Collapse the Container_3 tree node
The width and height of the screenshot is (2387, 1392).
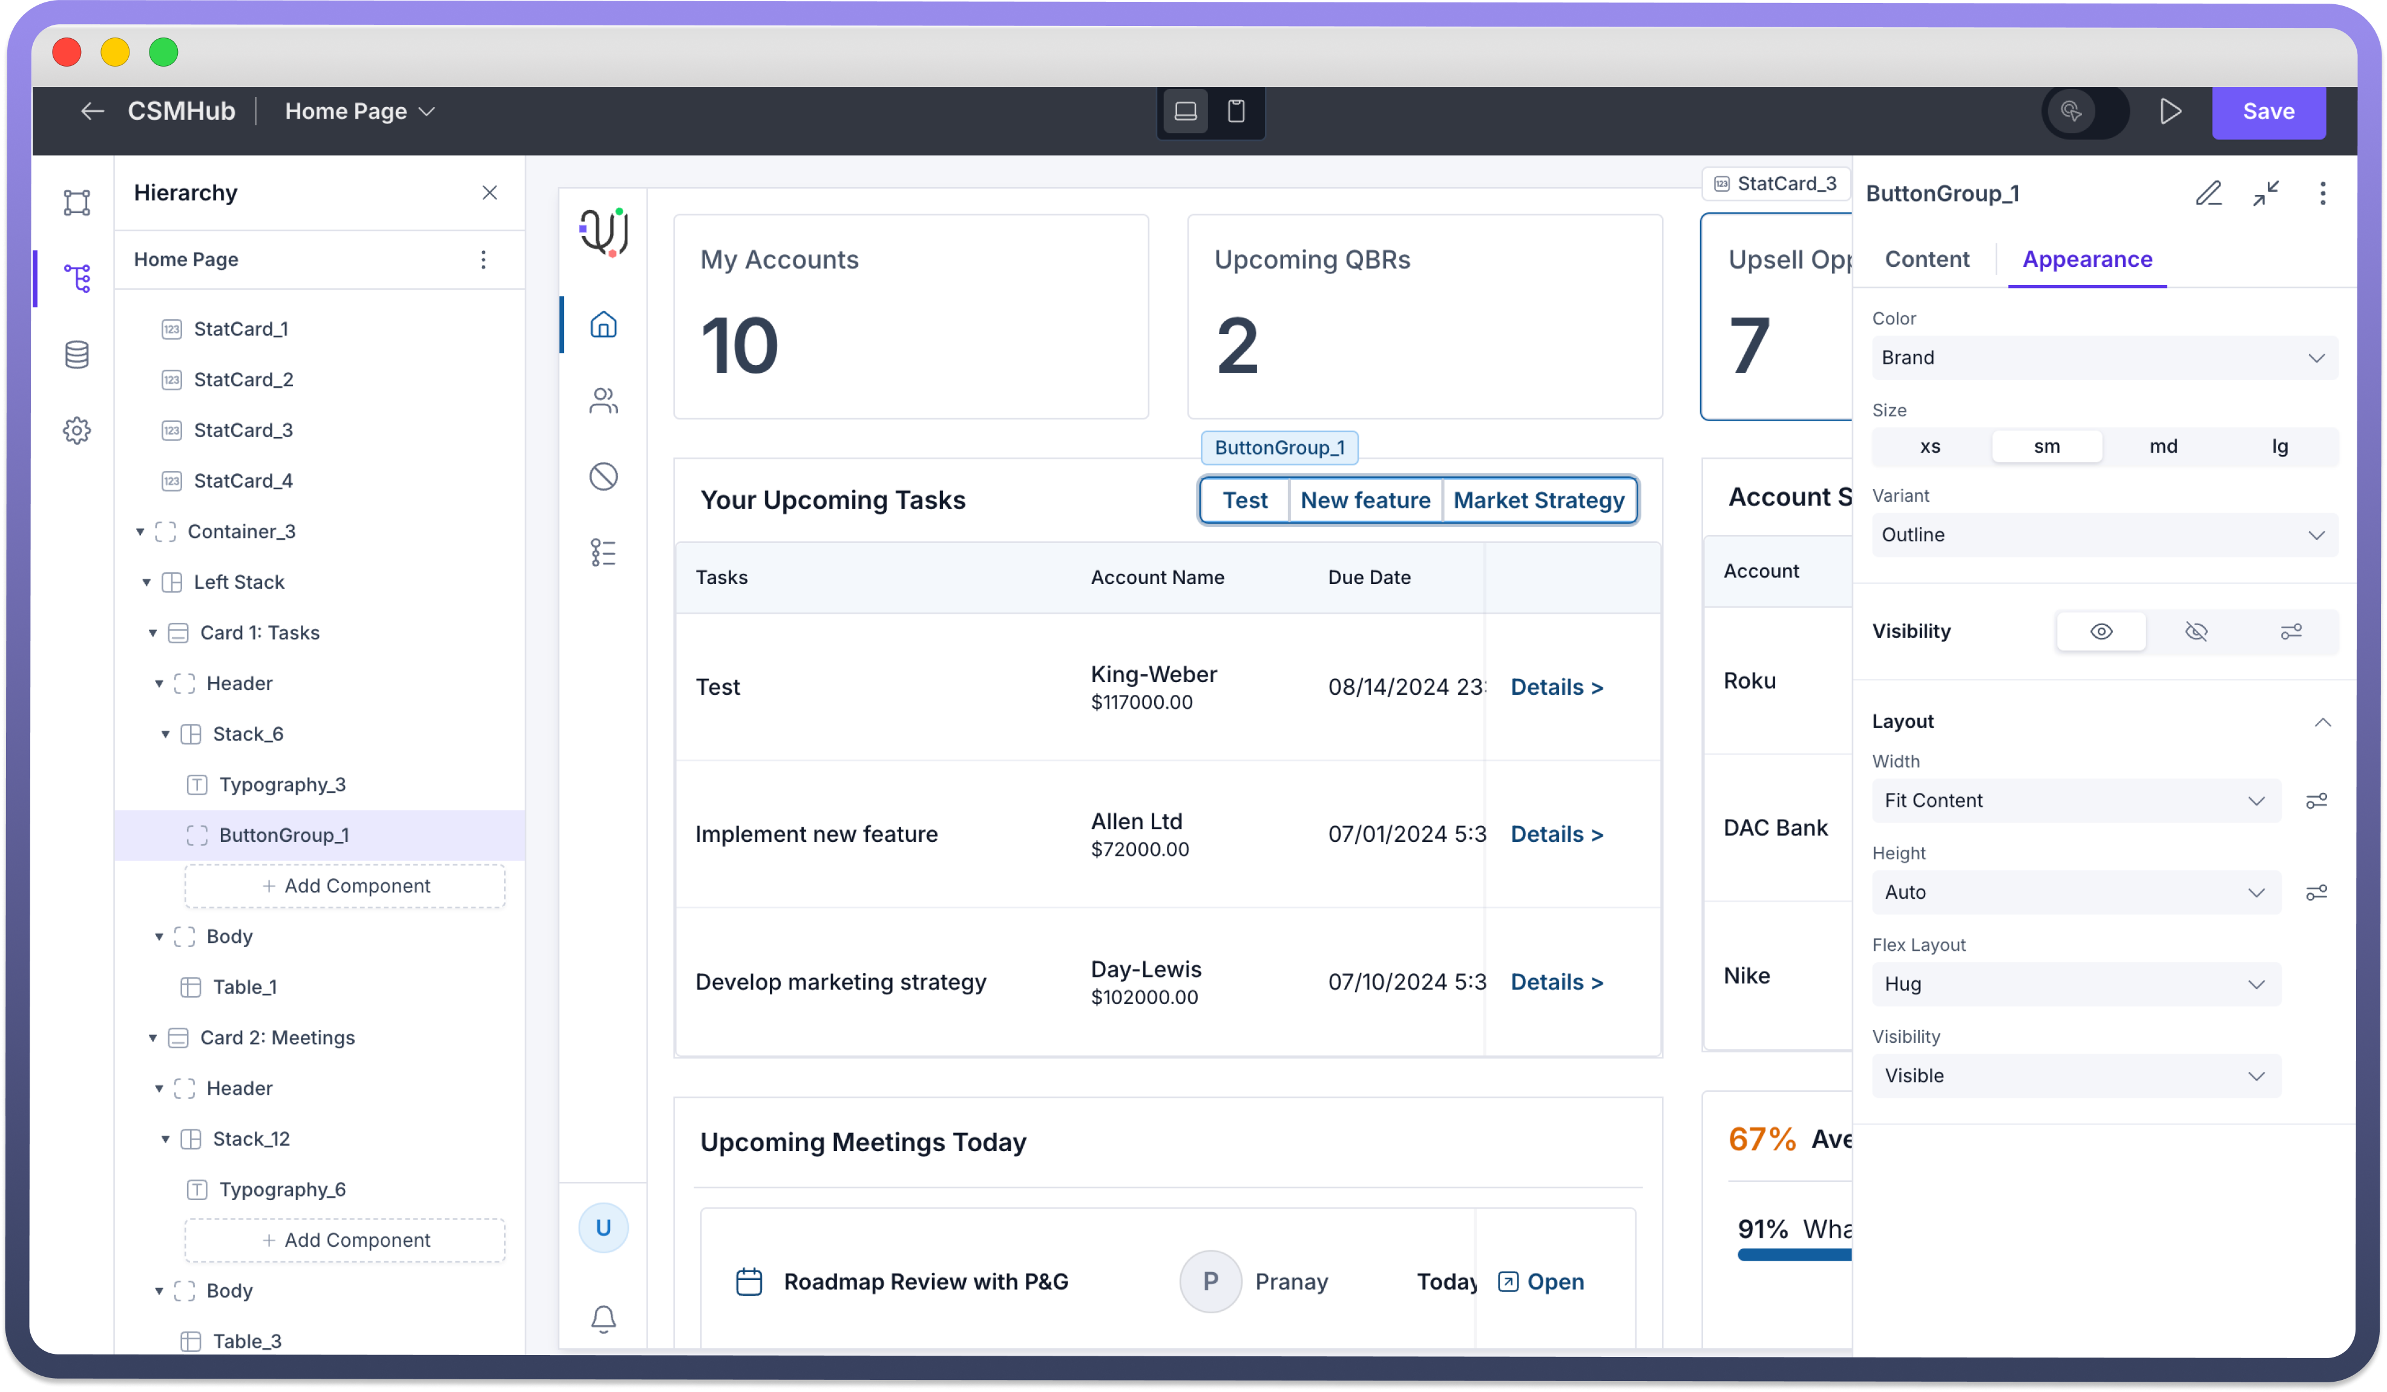140,532
